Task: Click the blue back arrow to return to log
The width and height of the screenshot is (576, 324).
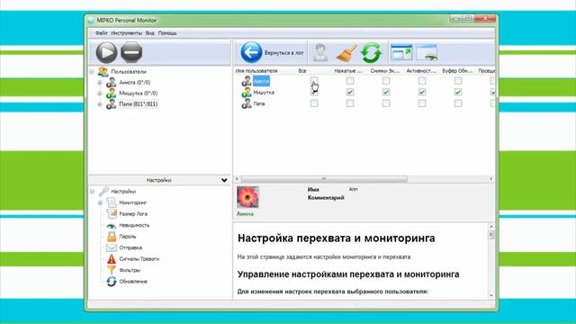Action: pyautogui.click(x=251, y=52)
